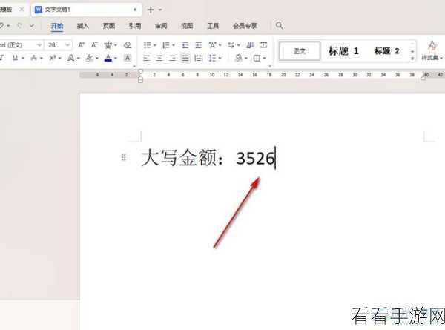
Task: Click in the text 大写金额：3526
Action: [x=208, y=158]
